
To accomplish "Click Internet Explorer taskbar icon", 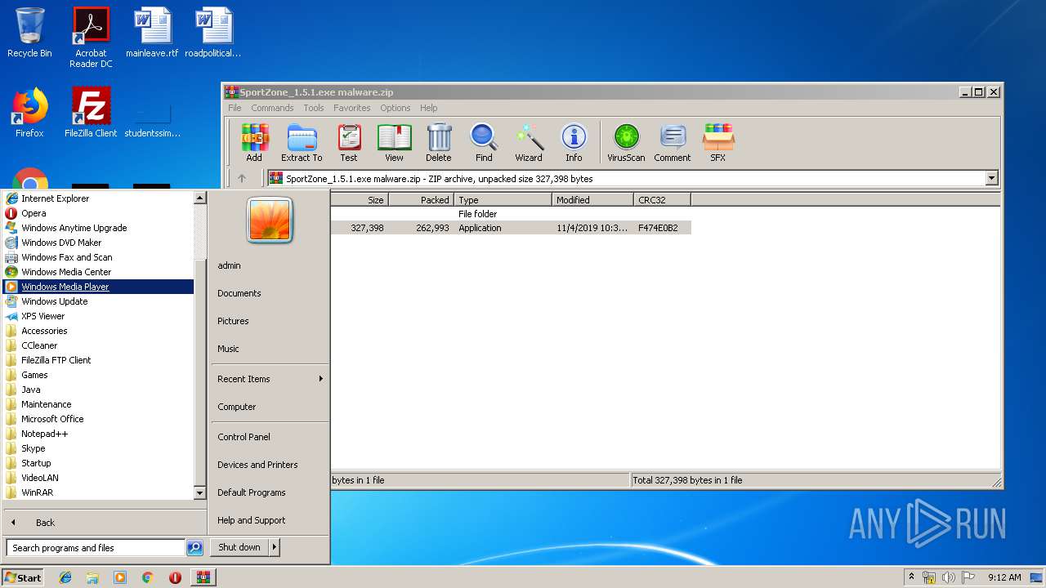I will [65, 577].
